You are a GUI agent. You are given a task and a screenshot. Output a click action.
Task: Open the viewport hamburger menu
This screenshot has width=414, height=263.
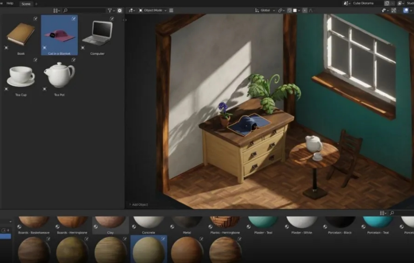tap(171, 11)
